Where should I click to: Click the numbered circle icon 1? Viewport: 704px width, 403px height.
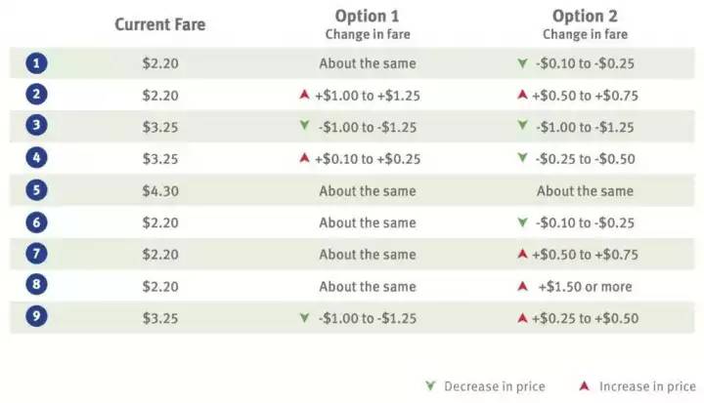(36, 63)
